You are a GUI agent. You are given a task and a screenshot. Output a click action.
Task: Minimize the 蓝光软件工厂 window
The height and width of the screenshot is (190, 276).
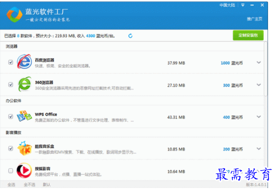coord(252,5)
